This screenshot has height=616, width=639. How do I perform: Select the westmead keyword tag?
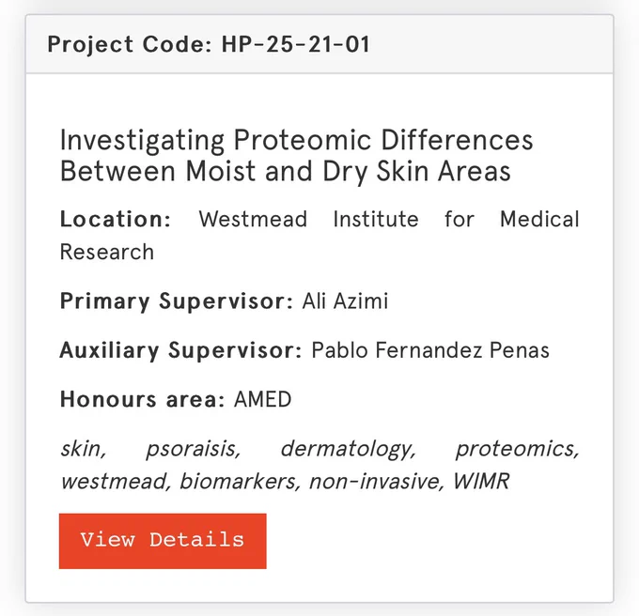point(116,481)
